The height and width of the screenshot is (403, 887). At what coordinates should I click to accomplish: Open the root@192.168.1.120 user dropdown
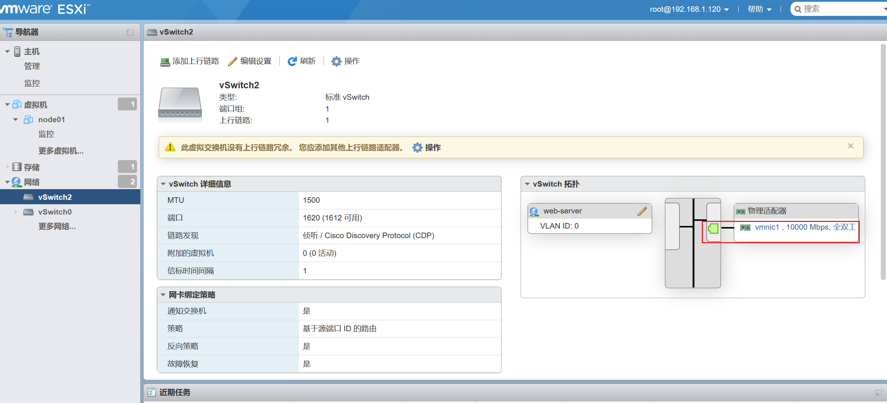pyautogui.click(x=689, y=9)
